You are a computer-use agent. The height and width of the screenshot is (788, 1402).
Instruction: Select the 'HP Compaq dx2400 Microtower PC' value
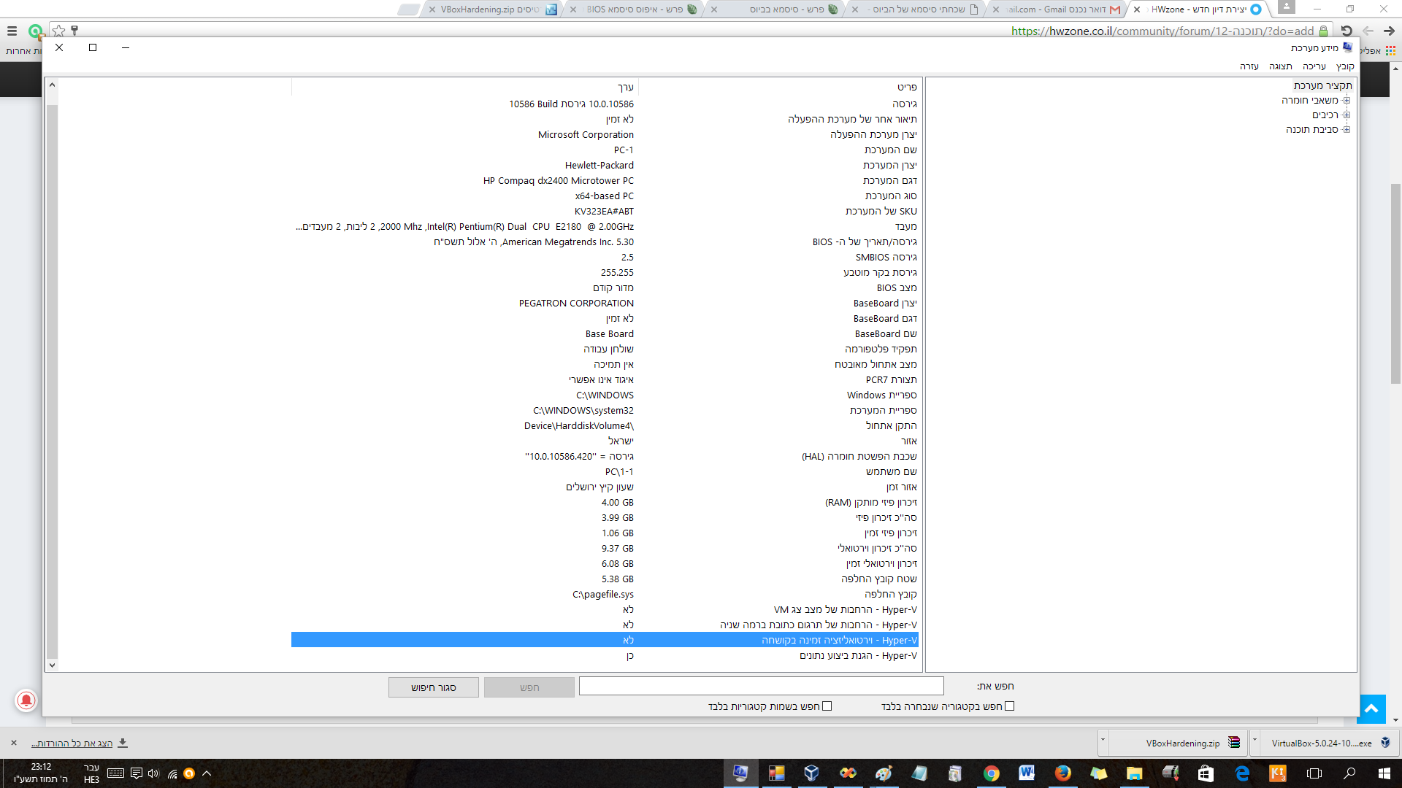click(x=558, y=181)
